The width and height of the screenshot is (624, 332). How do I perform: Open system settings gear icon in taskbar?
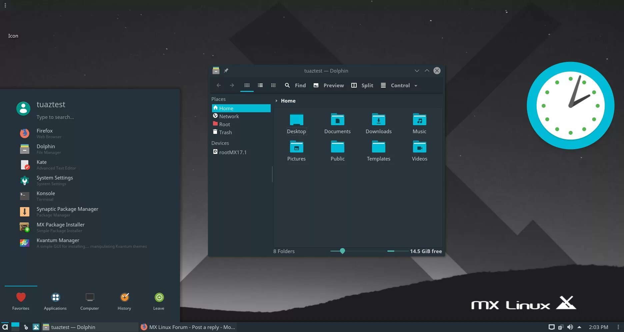pyautogui.click(x=26, y=327)
